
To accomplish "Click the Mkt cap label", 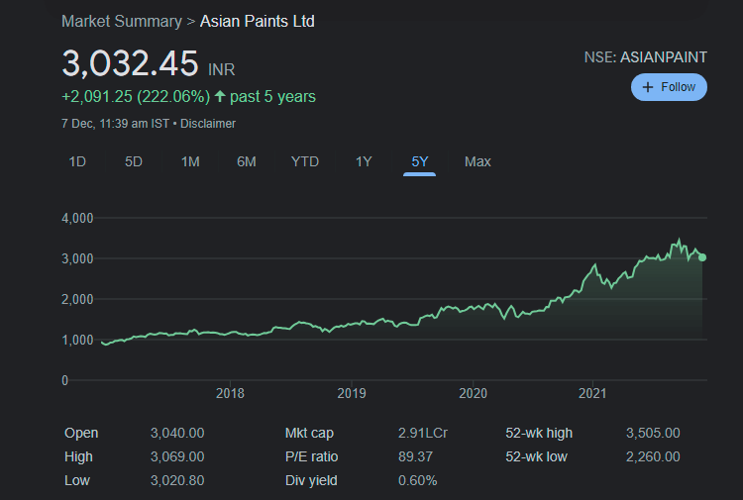I will (x=309, y=434).
